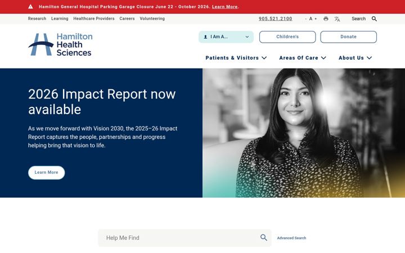Screen dimensions: 405x253
Task: Increase text size with plus sign
Action: (x=316, y=19)
